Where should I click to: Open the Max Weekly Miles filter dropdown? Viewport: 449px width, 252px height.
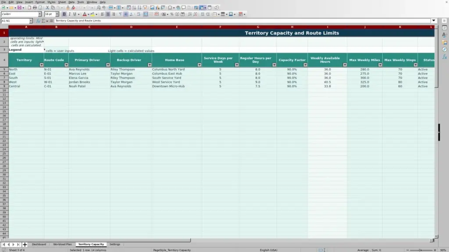point(380,65)
